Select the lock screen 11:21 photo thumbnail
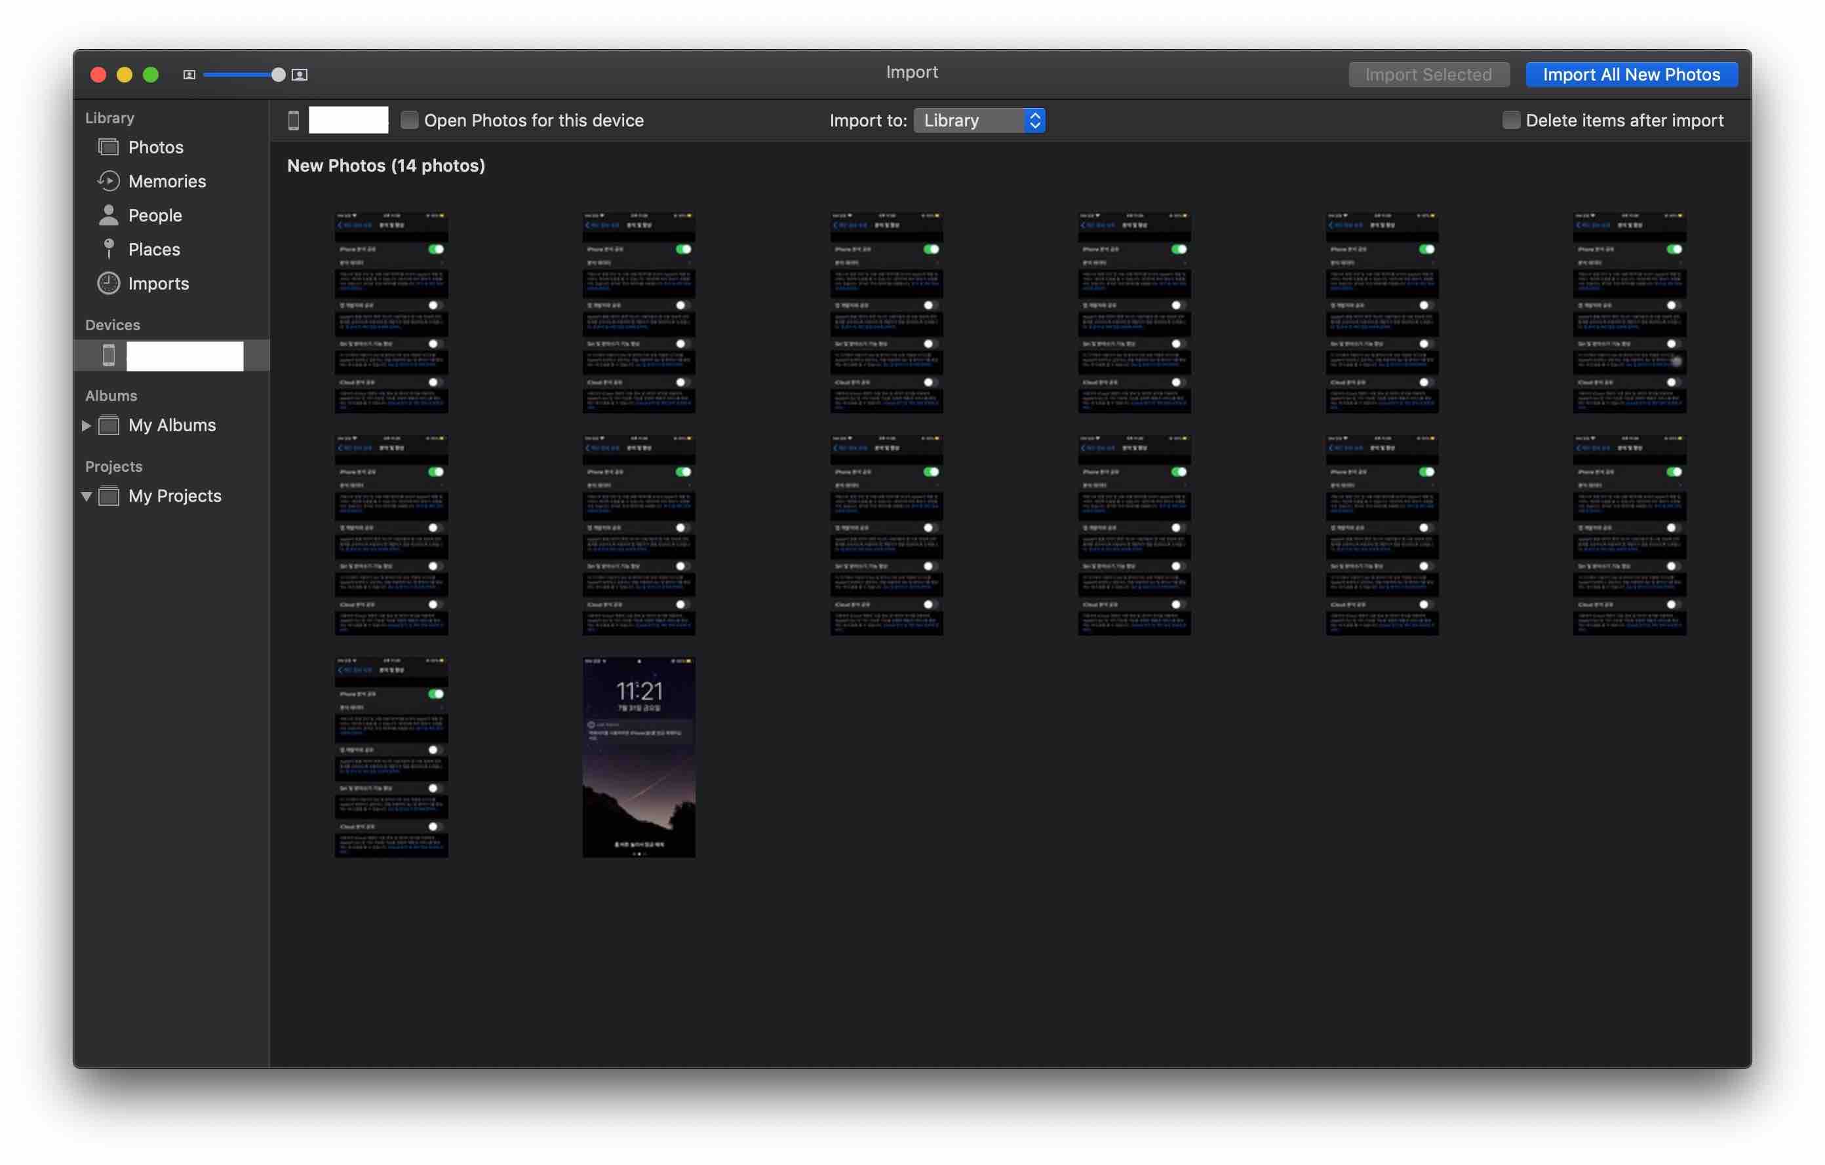 coord(638,757)
